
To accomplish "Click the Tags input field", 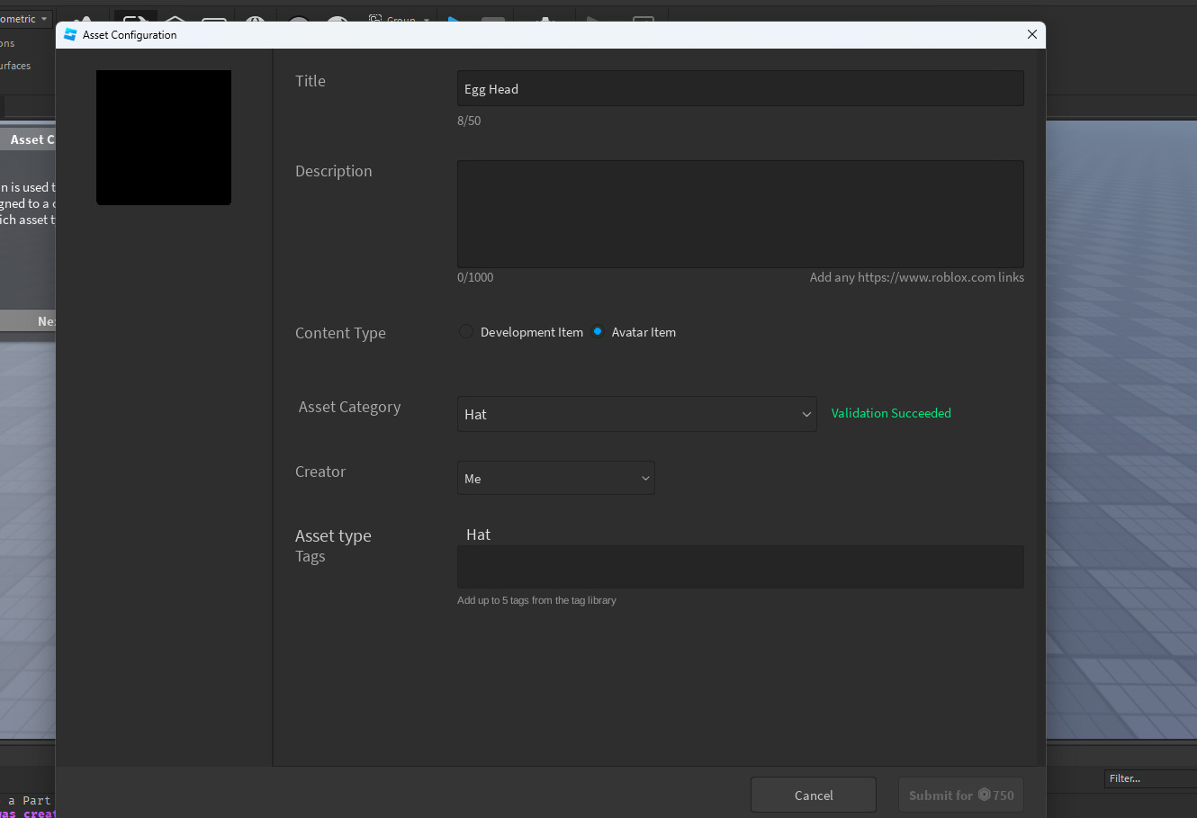I will 740,567.
